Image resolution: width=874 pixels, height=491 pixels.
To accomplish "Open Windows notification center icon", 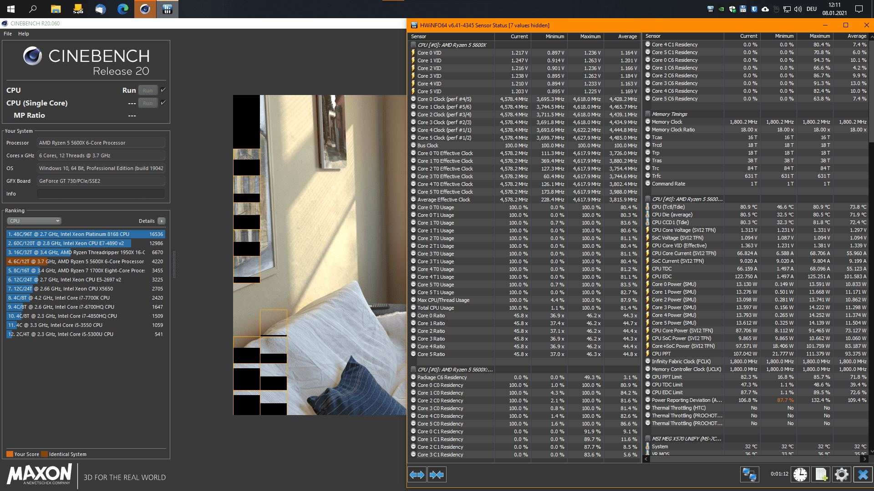I will 859,9.
